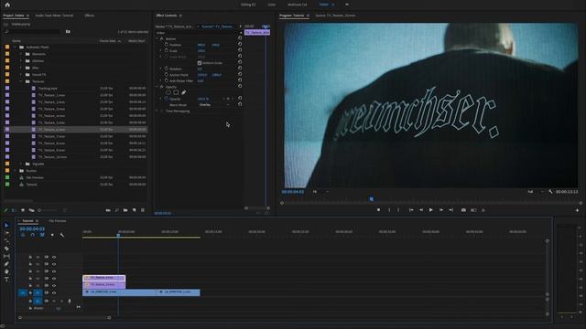Viewport: 586px width, 329px height.
Task: Click the timeline horizontal zoom scroll bar
Action: pos(64,318)
